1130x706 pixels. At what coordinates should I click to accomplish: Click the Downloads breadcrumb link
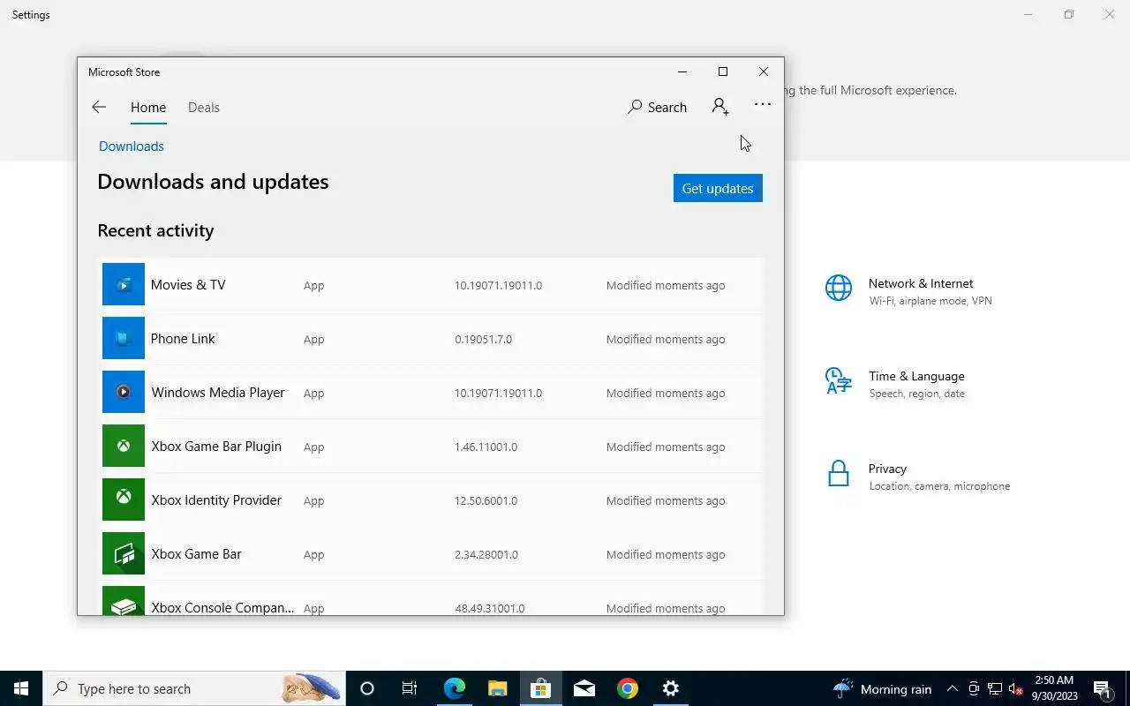point(132,146)
